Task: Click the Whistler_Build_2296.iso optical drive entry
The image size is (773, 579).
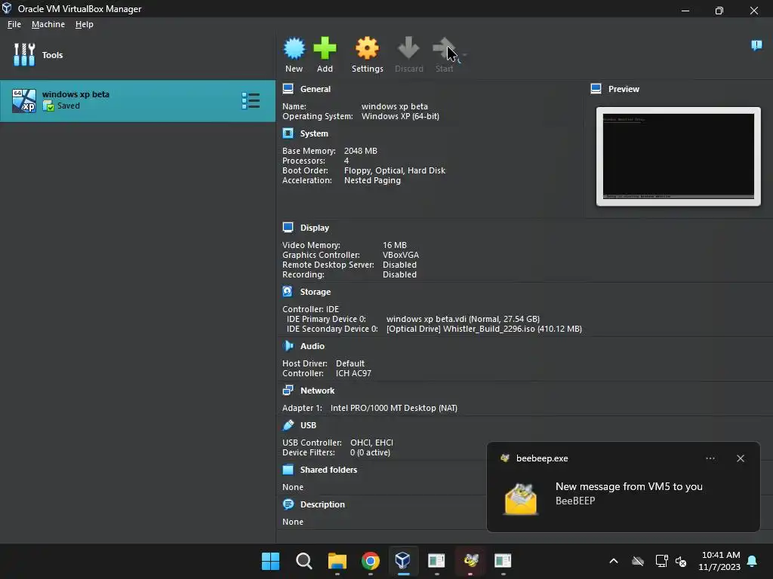Action: click(x=484, y=329)
